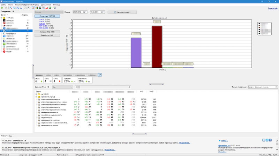The image size is (279, 156).
Task: Open the Сайты menu
Action: [x=3, y=5]
